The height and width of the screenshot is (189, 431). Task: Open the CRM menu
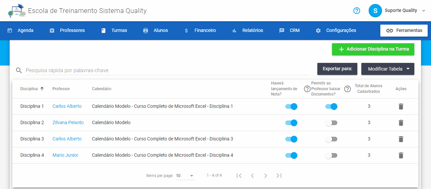coord(289,30)
